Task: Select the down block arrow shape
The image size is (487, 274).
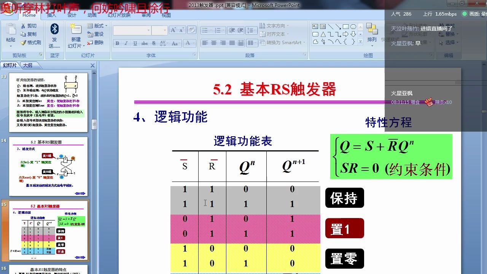Action: click(x=353, y=34)
